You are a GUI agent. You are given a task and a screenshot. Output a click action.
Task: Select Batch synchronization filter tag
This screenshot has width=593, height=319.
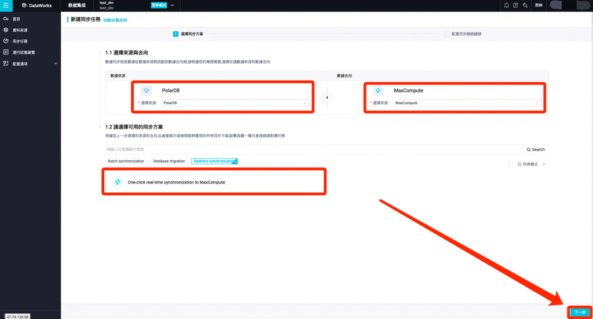pyautogui.click(x=126, y=161)
